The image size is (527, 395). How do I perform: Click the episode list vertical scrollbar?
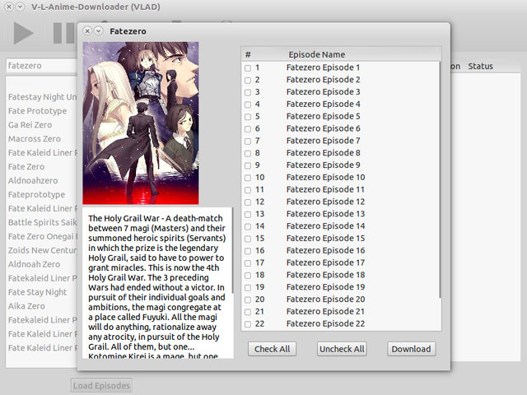pyautogui.click(x=440, y=179)
